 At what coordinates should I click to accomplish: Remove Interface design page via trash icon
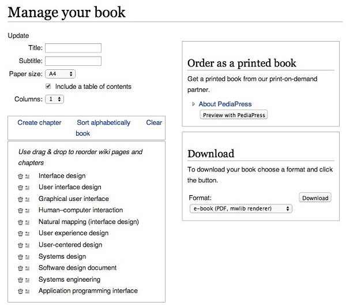[20, 176]
